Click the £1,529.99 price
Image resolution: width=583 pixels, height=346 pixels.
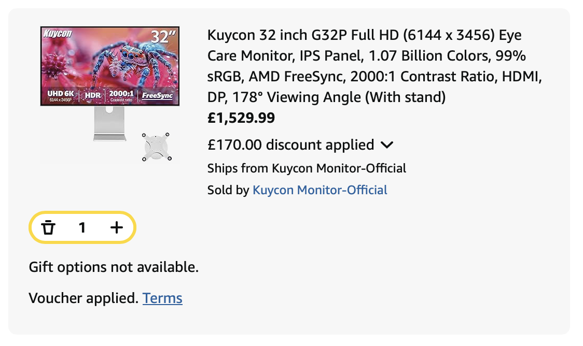(x=241, y=119)
